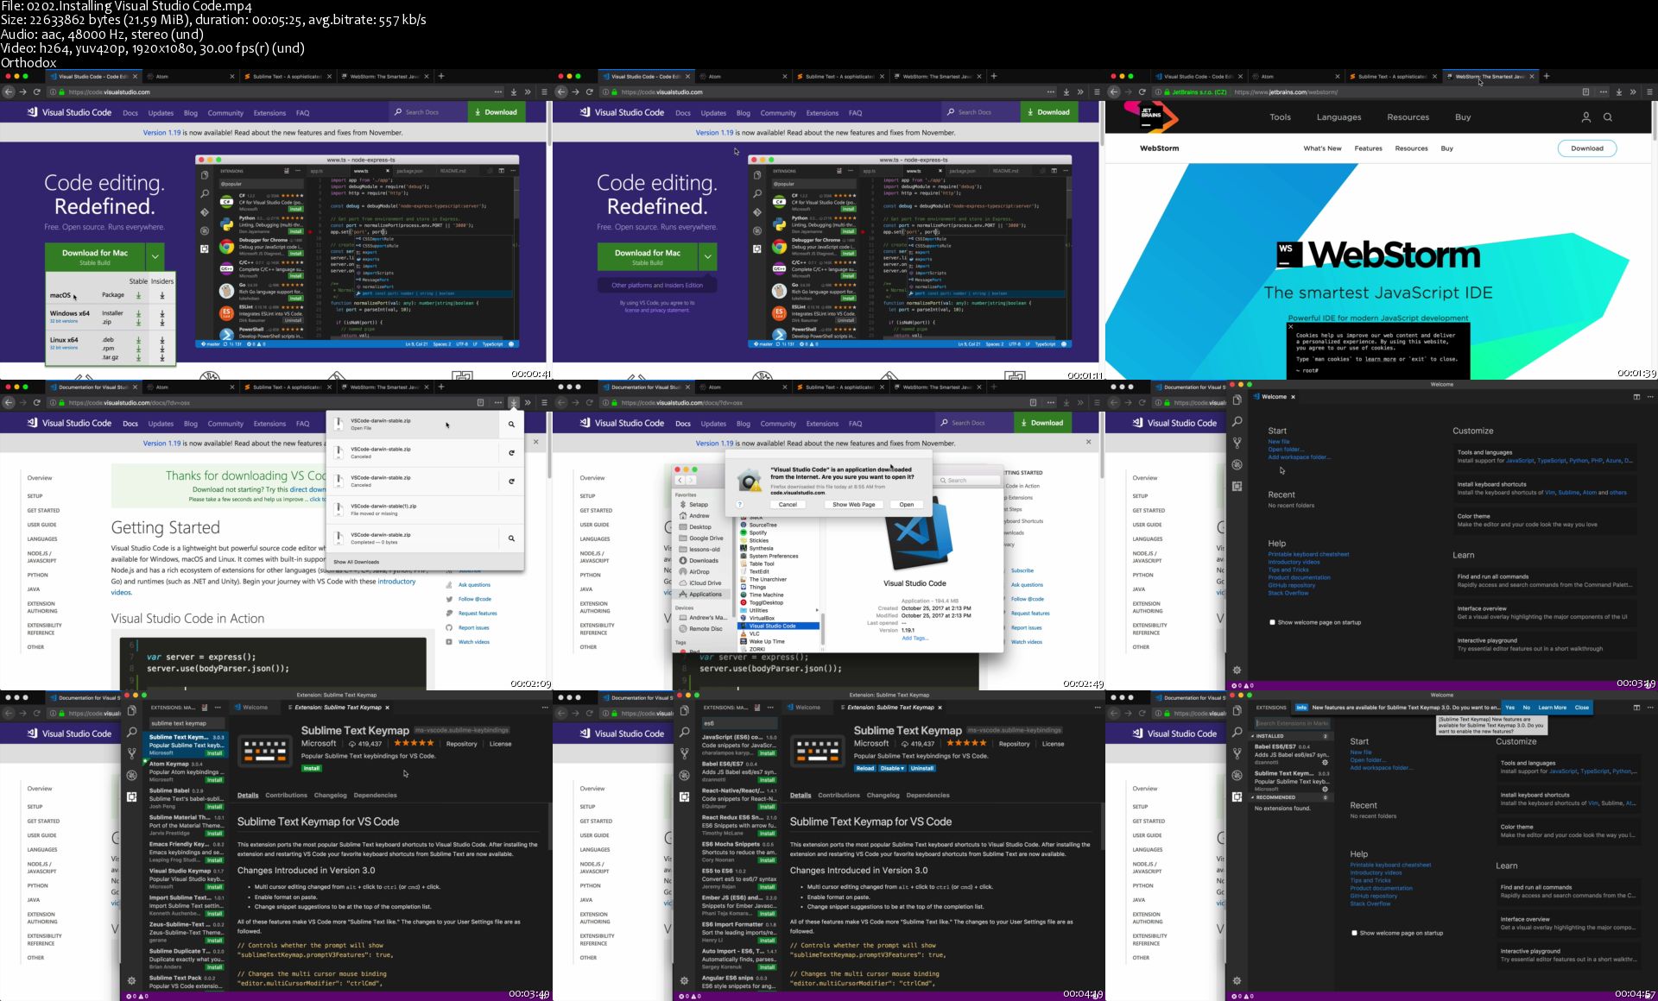Dismiss the WebStorm cookie notice with its X
1658x1001 pixels.
tap(1291, 326)
